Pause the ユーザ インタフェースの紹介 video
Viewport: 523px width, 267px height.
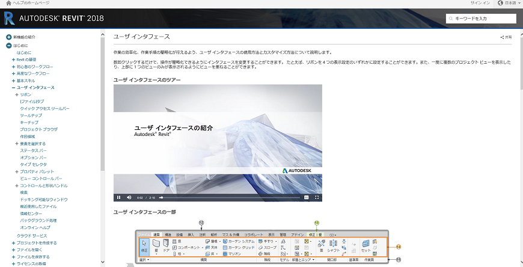119,197
